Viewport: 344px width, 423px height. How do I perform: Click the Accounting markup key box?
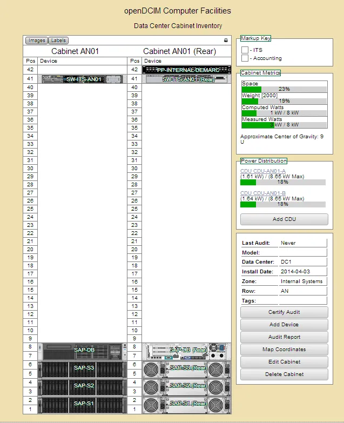(x=245, y=58)
